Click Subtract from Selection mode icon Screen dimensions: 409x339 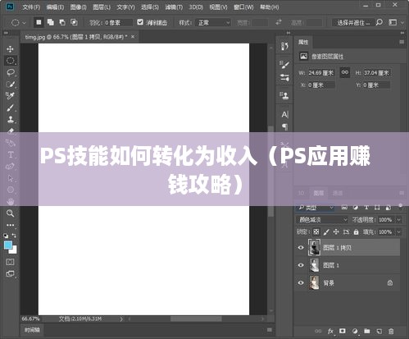click(x=62, y=22)
